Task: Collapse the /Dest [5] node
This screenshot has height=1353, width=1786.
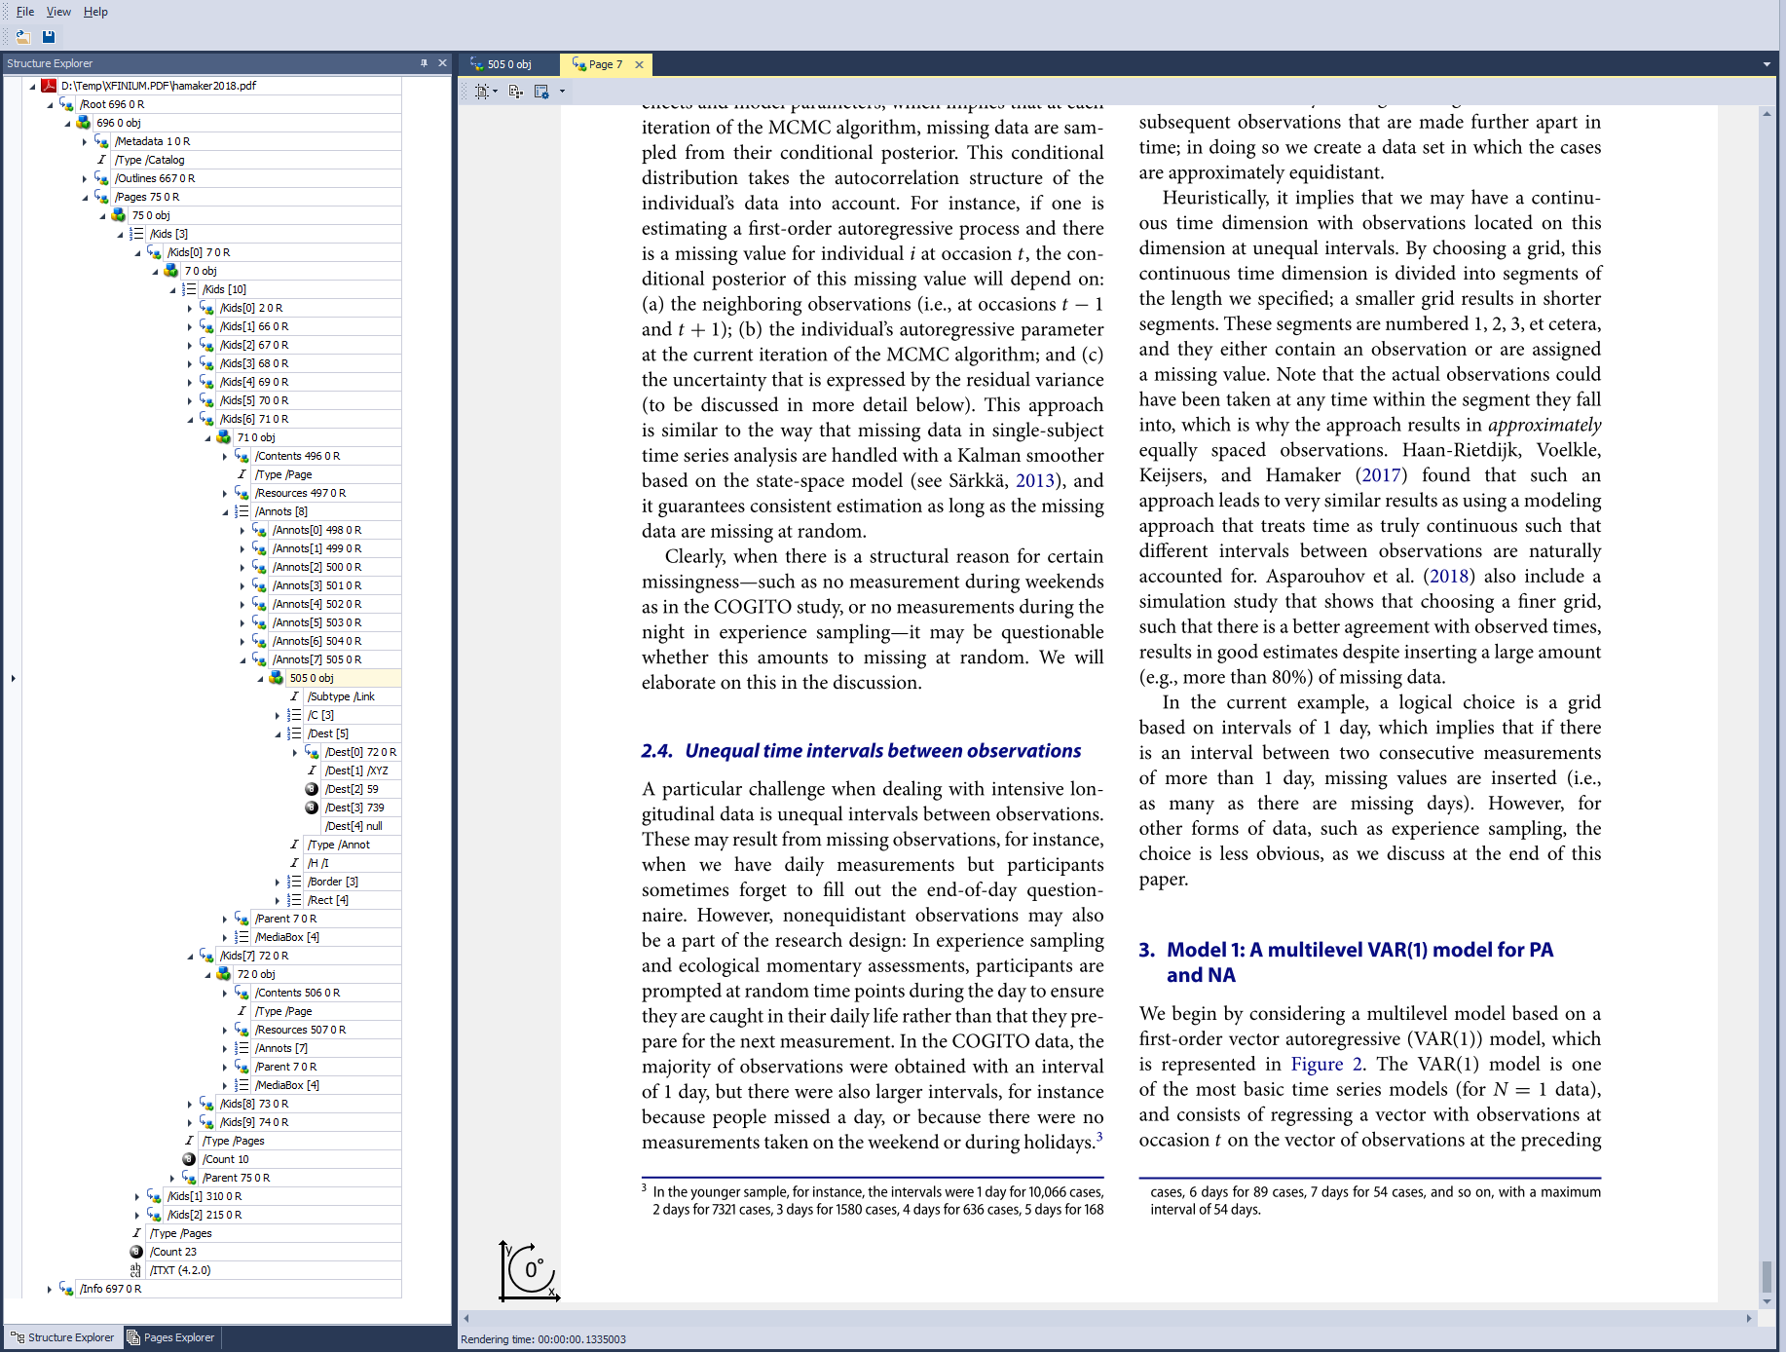Action: [x=278, y=734]
